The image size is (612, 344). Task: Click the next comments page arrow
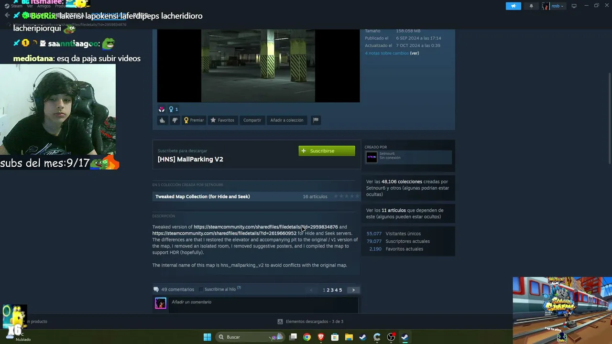coord(353,290)
